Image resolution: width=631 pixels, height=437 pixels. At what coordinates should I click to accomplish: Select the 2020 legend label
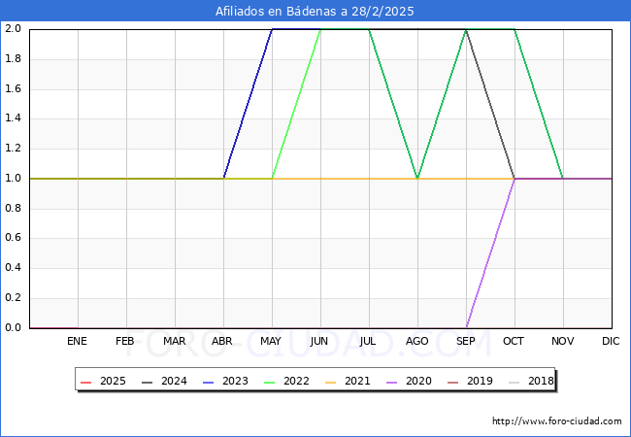[418, 381]
